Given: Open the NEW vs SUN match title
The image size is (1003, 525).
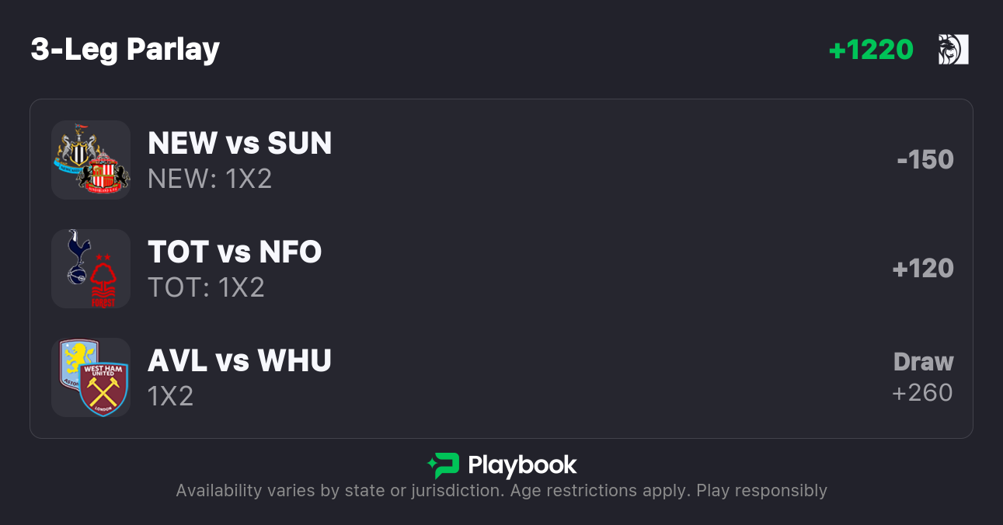Looking at the screenshot, I should [239, 144].
